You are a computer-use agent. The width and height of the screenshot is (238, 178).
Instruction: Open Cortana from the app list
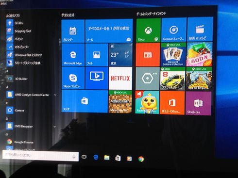[16, 111]
